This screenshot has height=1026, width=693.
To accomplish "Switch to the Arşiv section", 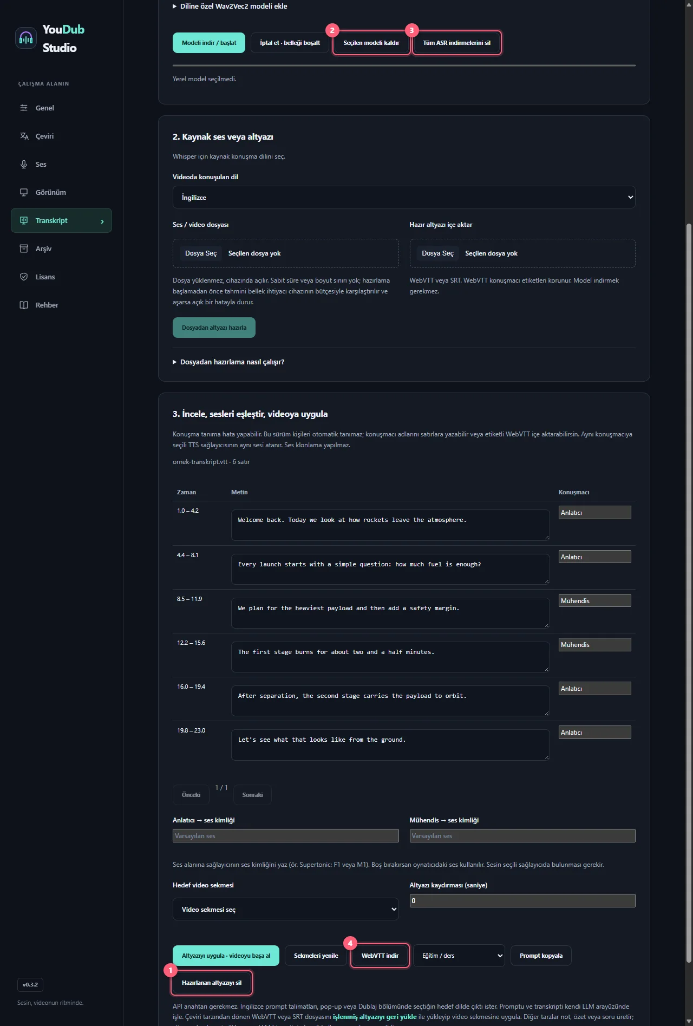I will pyautogui.click(x=61, y=249).
